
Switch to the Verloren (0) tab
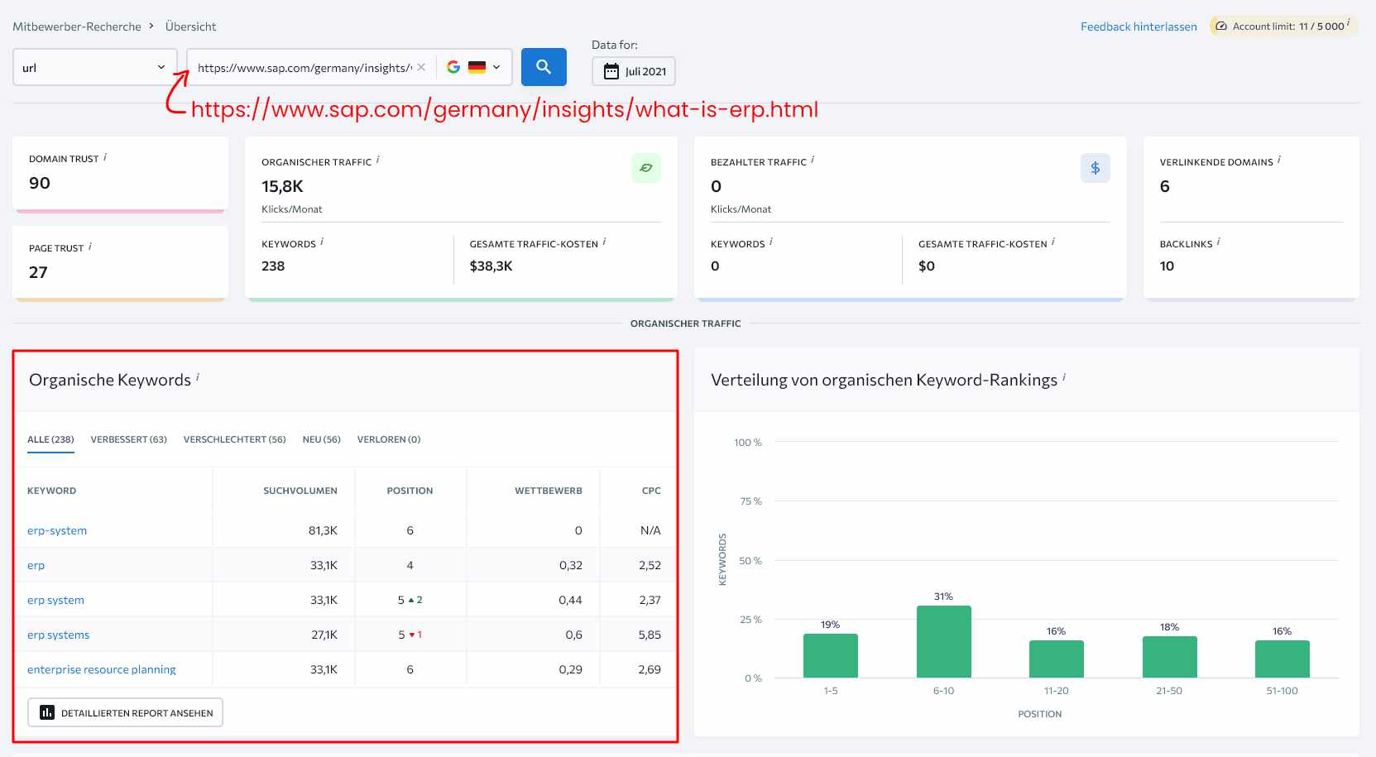[x=389, y=439]
